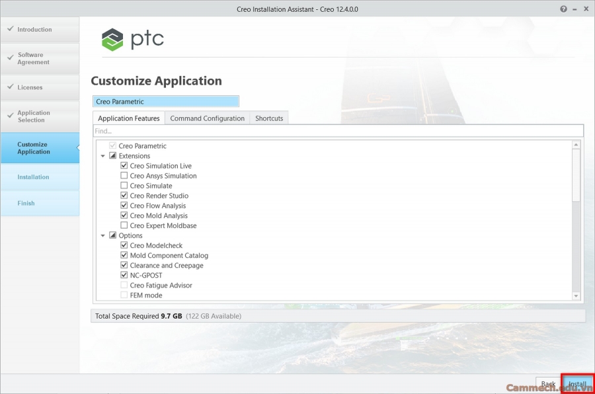595x394 pixels.
Task: Open help via the question mark icon
Action: pyautogui.click(x=563, y=9)
